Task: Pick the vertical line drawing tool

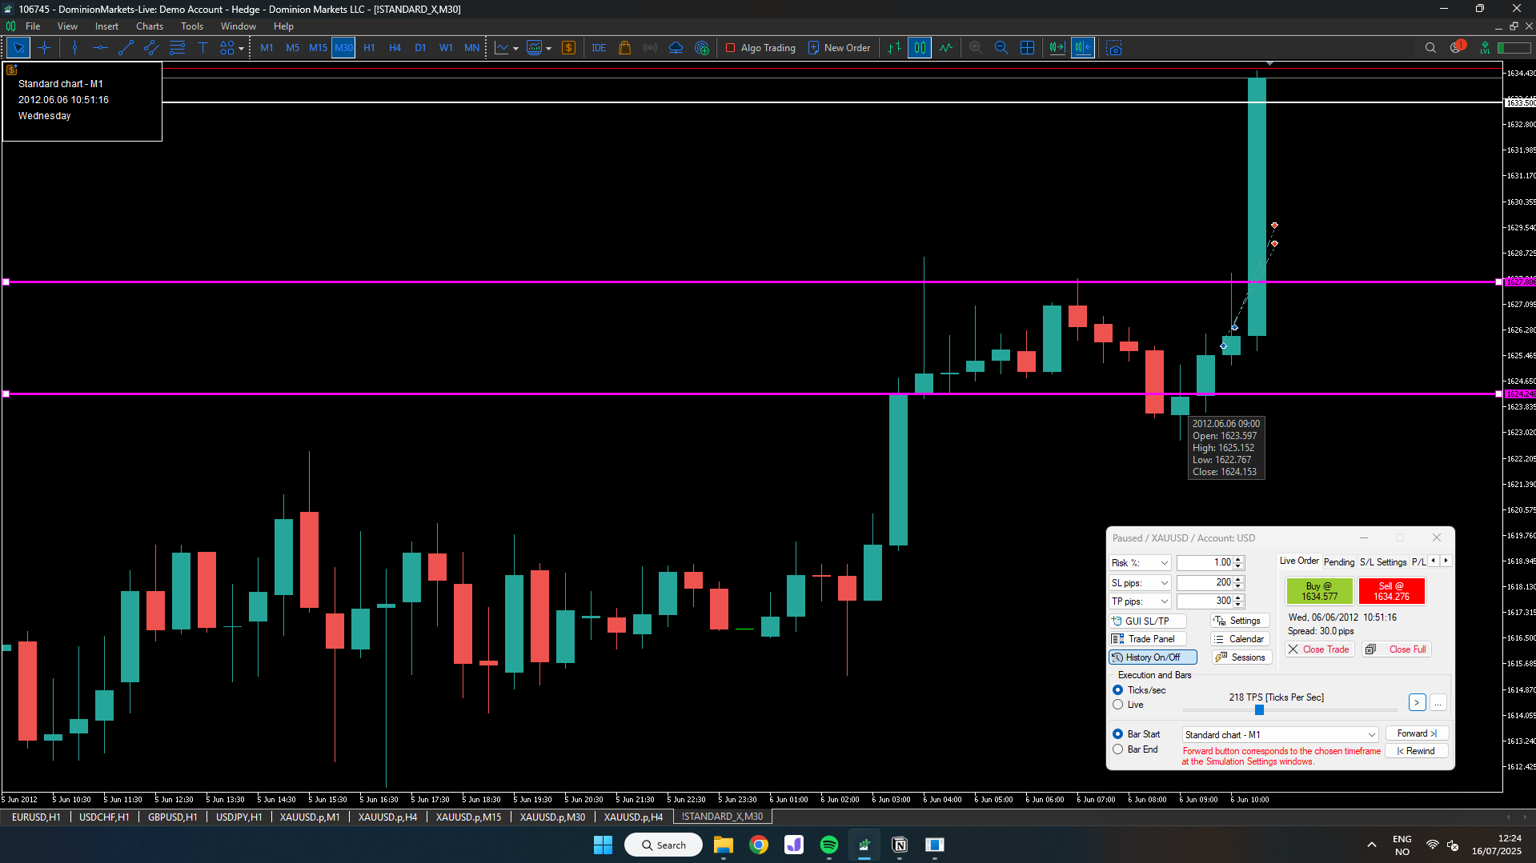Action: 74,48
